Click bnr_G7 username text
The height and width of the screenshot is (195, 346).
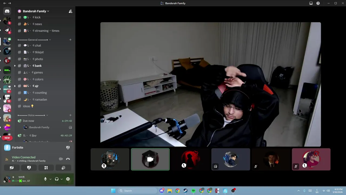point(26,181)
